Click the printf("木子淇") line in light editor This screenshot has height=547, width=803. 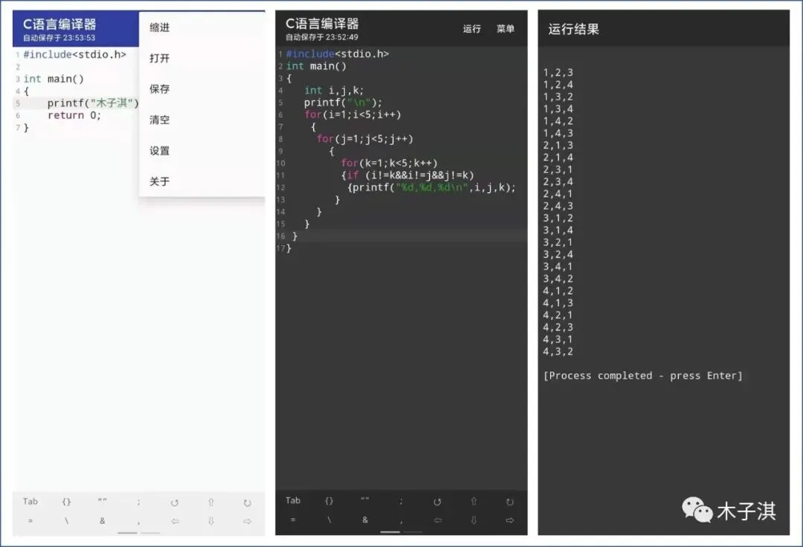pyautogui.click(x=93, y=103)
